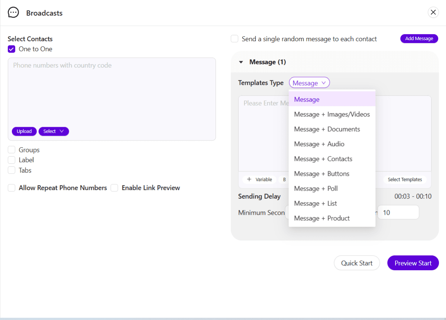Screen dimensions: 446x320
Task: Click the Broadcasts chat bubble icon
Action: pyautogui.click(x=13, y=13)
